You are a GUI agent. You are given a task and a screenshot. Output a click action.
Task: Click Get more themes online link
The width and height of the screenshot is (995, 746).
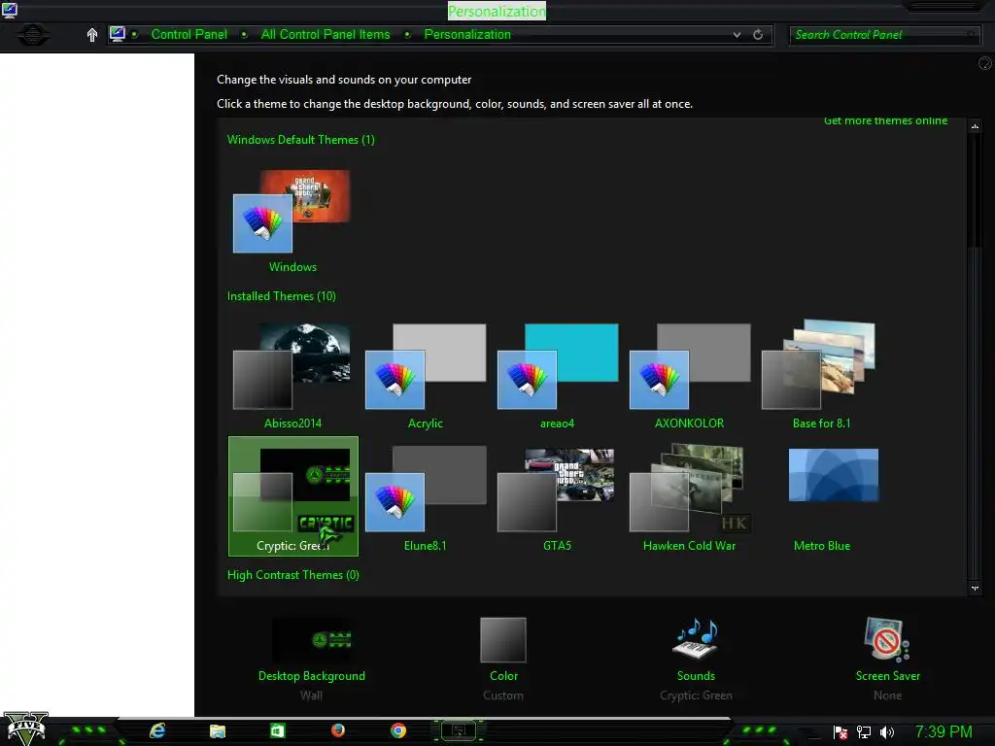[x=885, y=120]
